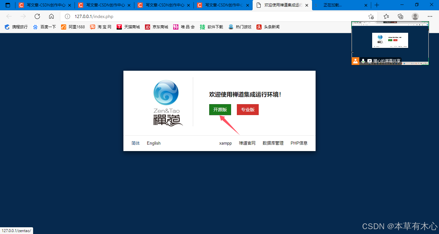This screenshot has width=439, height=234.
Task: Open the 京东商城 bookmark
Action: [x=157, y=27]
